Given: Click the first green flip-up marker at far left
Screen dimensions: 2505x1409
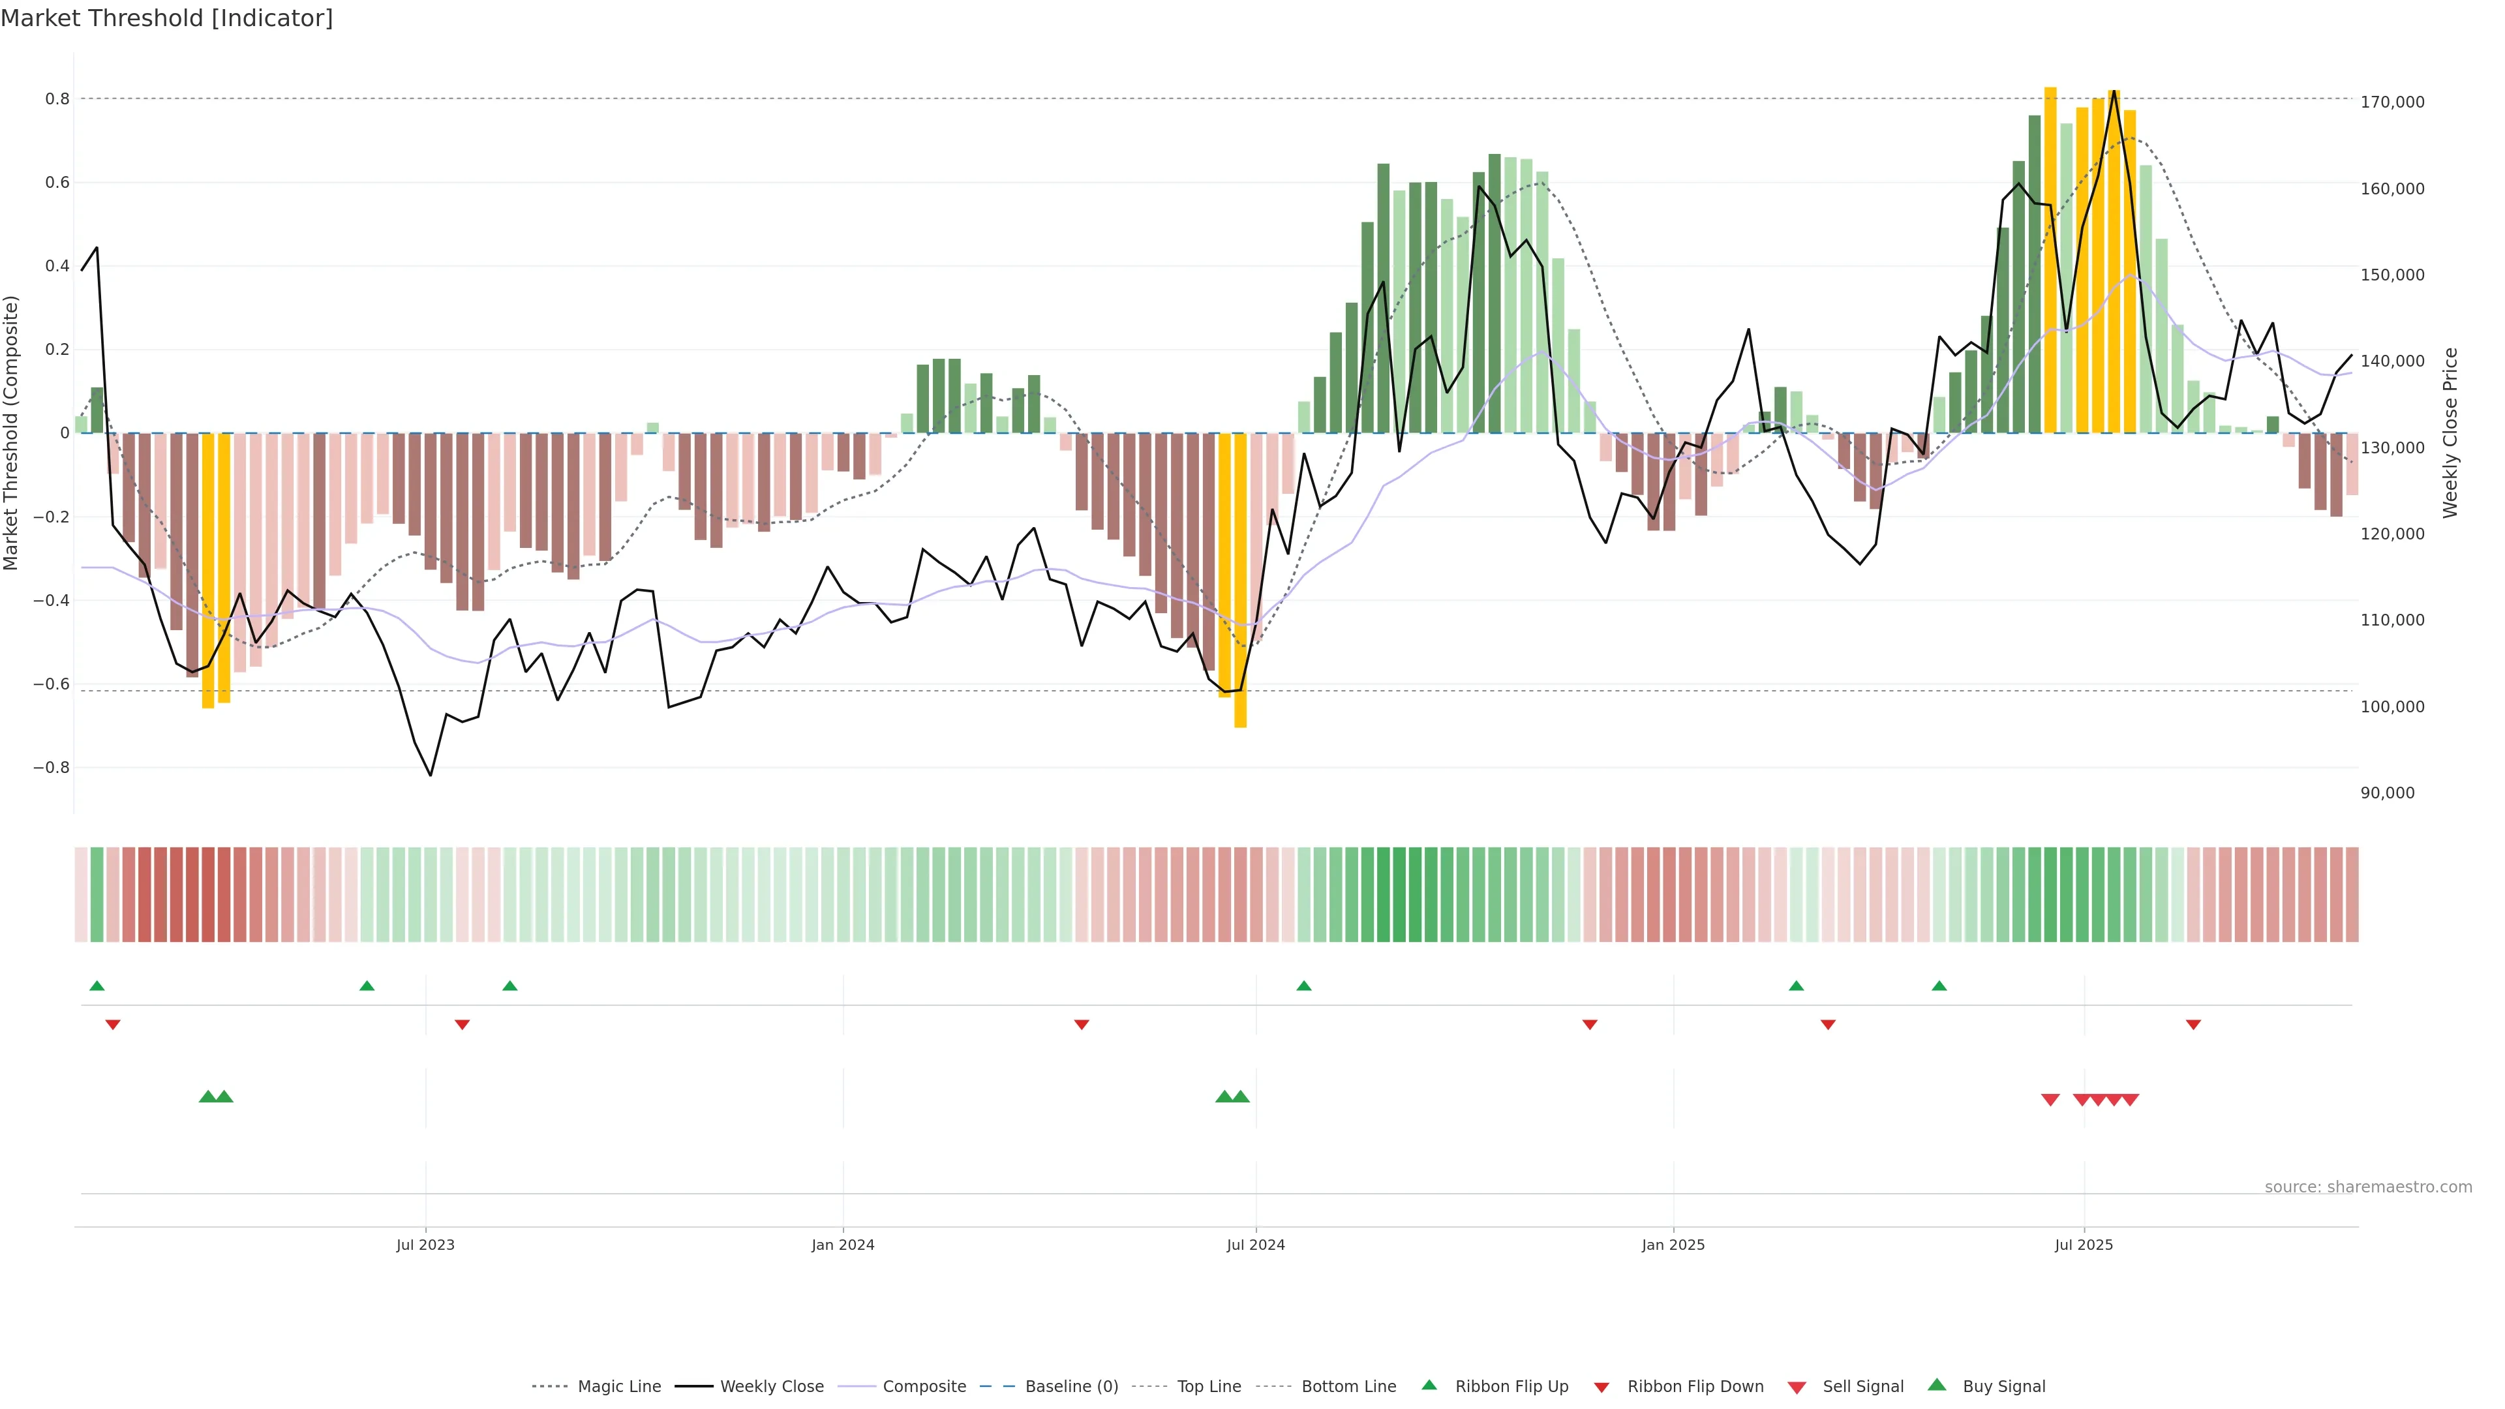Looking at the screenshot, I should (97, 986).
